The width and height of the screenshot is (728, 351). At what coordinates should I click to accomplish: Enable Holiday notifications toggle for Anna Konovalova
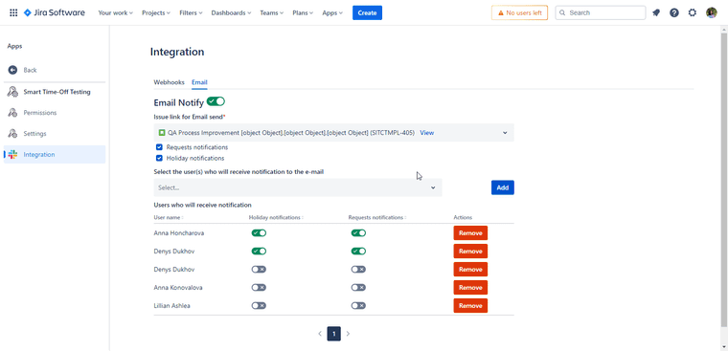259,288
